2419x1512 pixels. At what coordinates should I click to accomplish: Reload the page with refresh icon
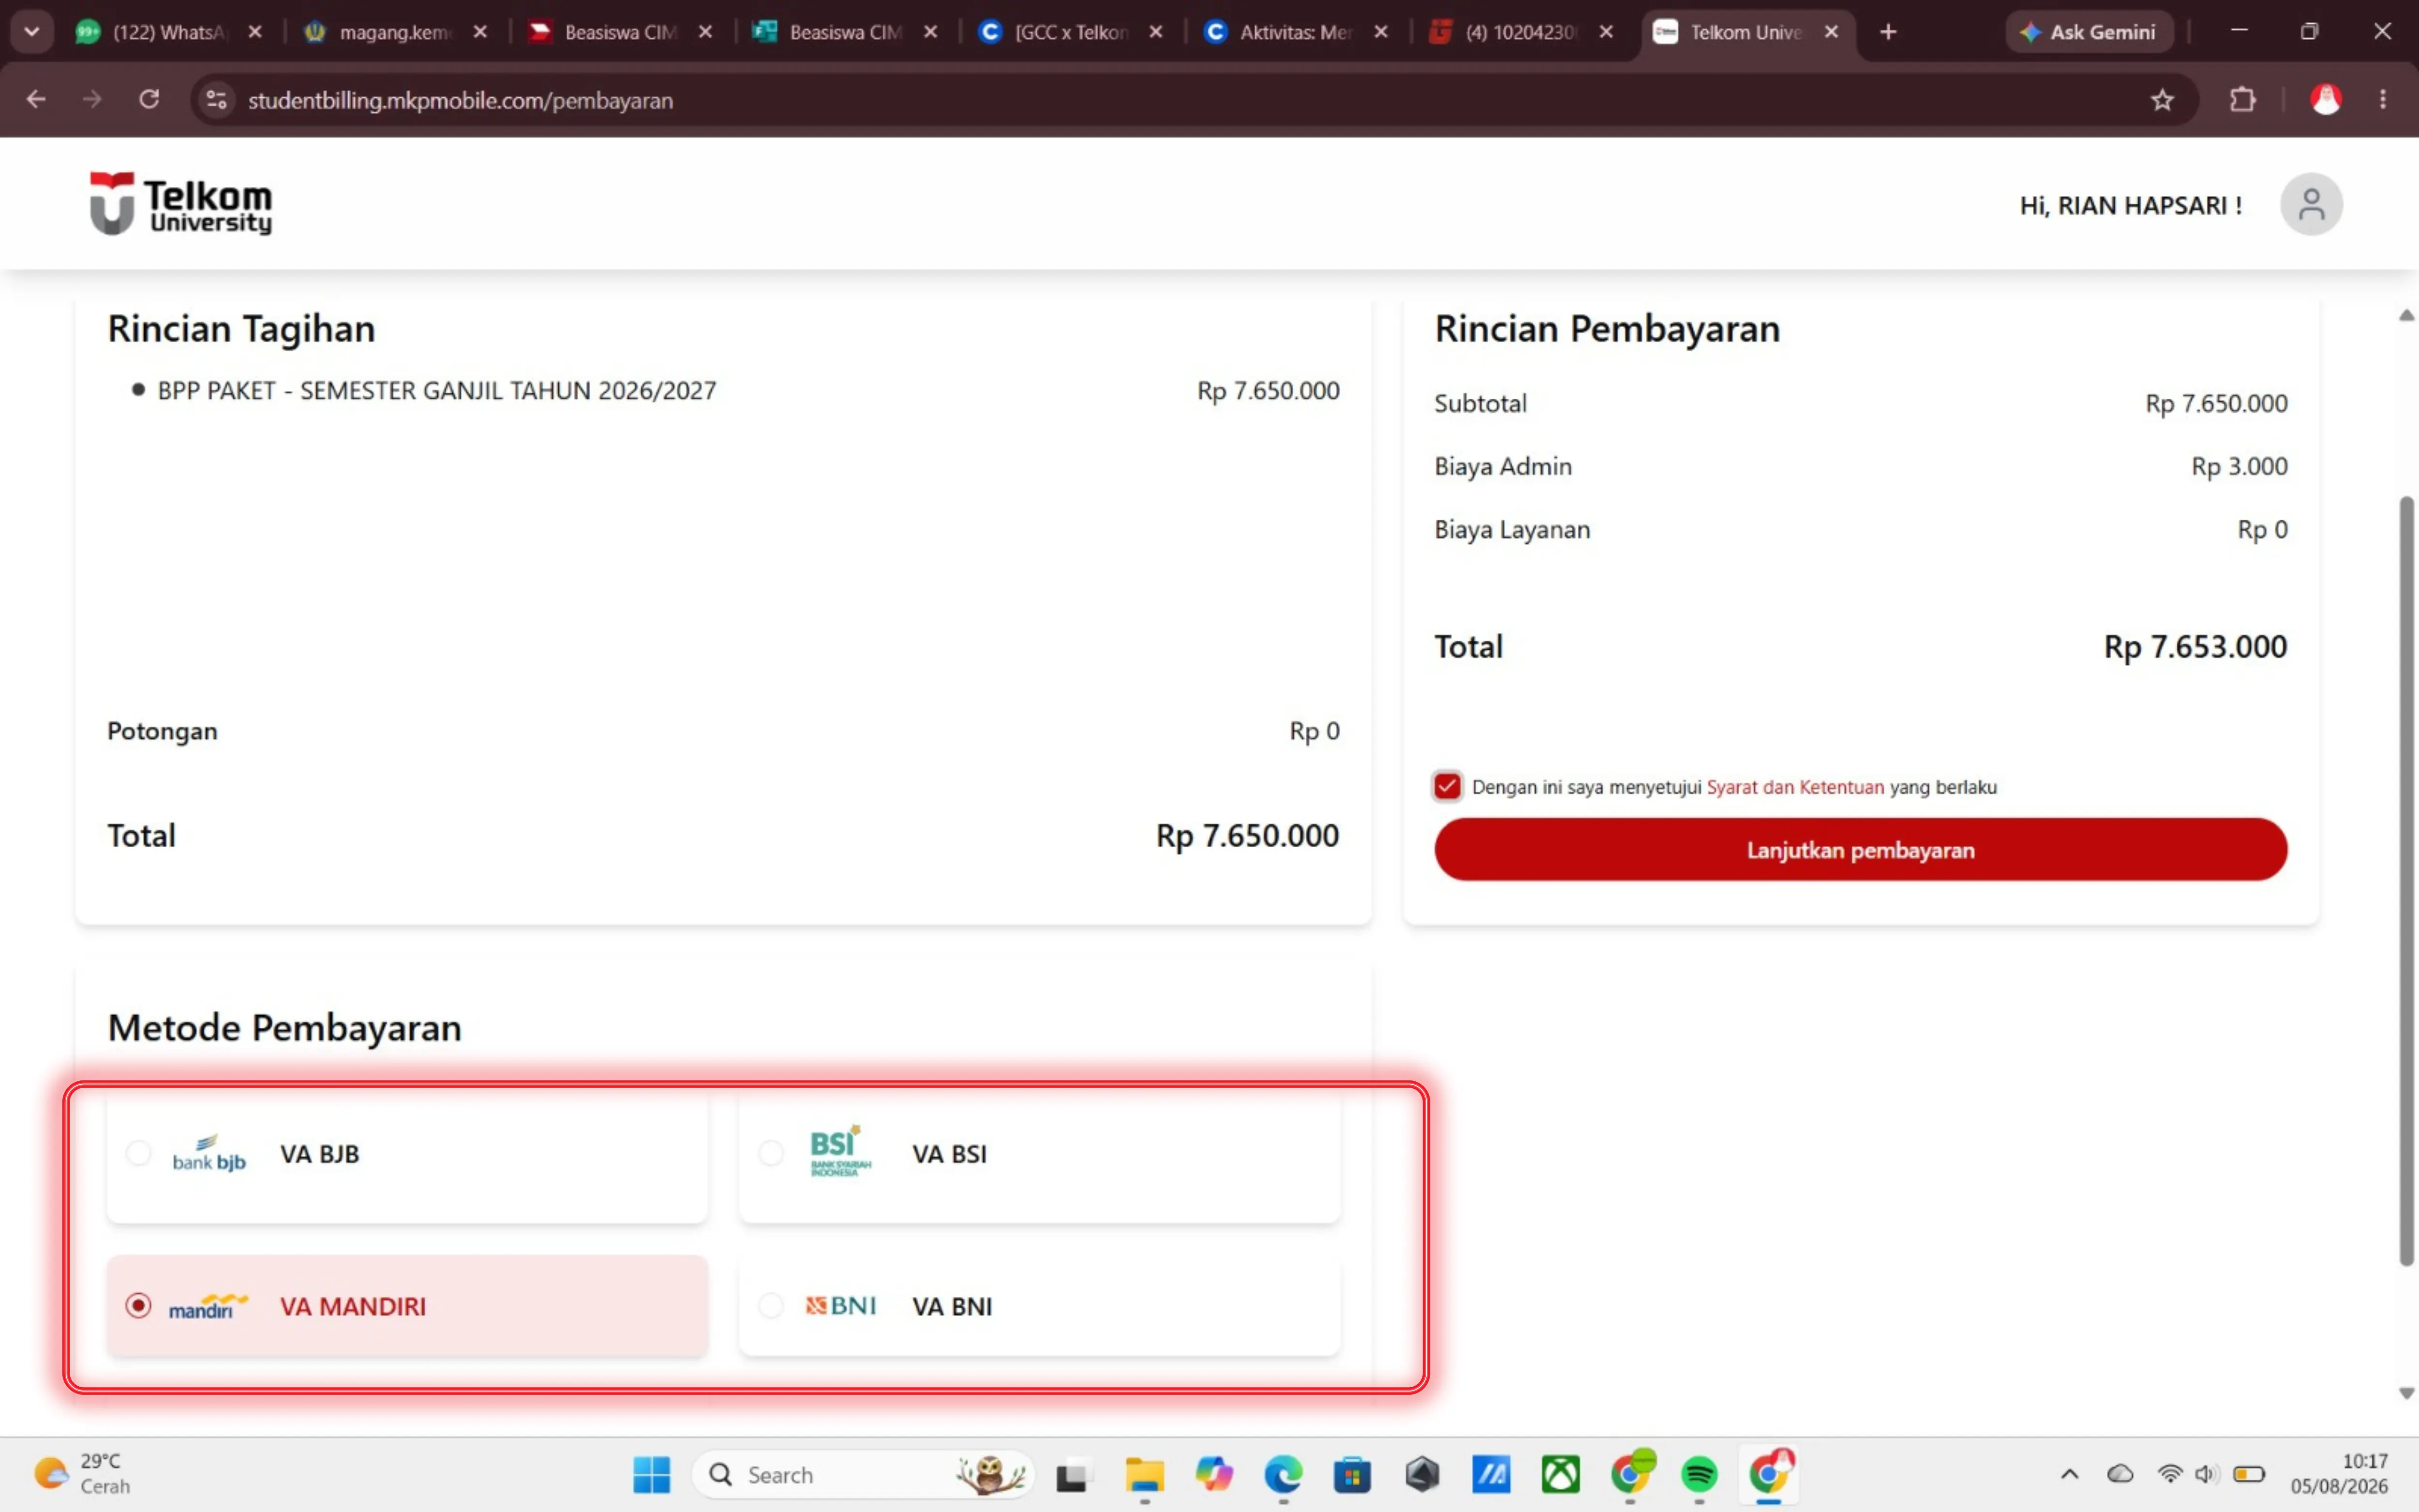pos(149,100)
